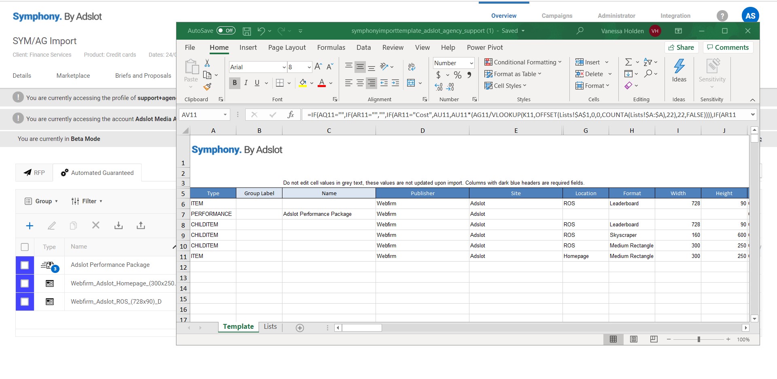
Task: Click the zoom slider handle
Action: [699, 339]
